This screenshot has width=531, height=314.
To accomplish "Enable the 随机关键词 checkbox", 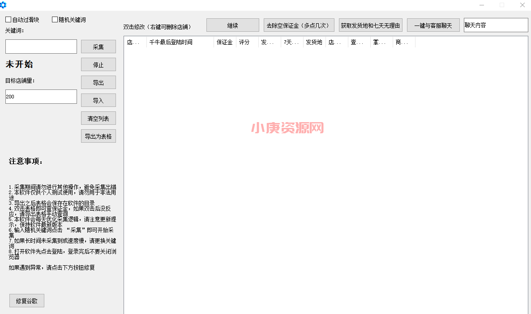I will [55, 19].
